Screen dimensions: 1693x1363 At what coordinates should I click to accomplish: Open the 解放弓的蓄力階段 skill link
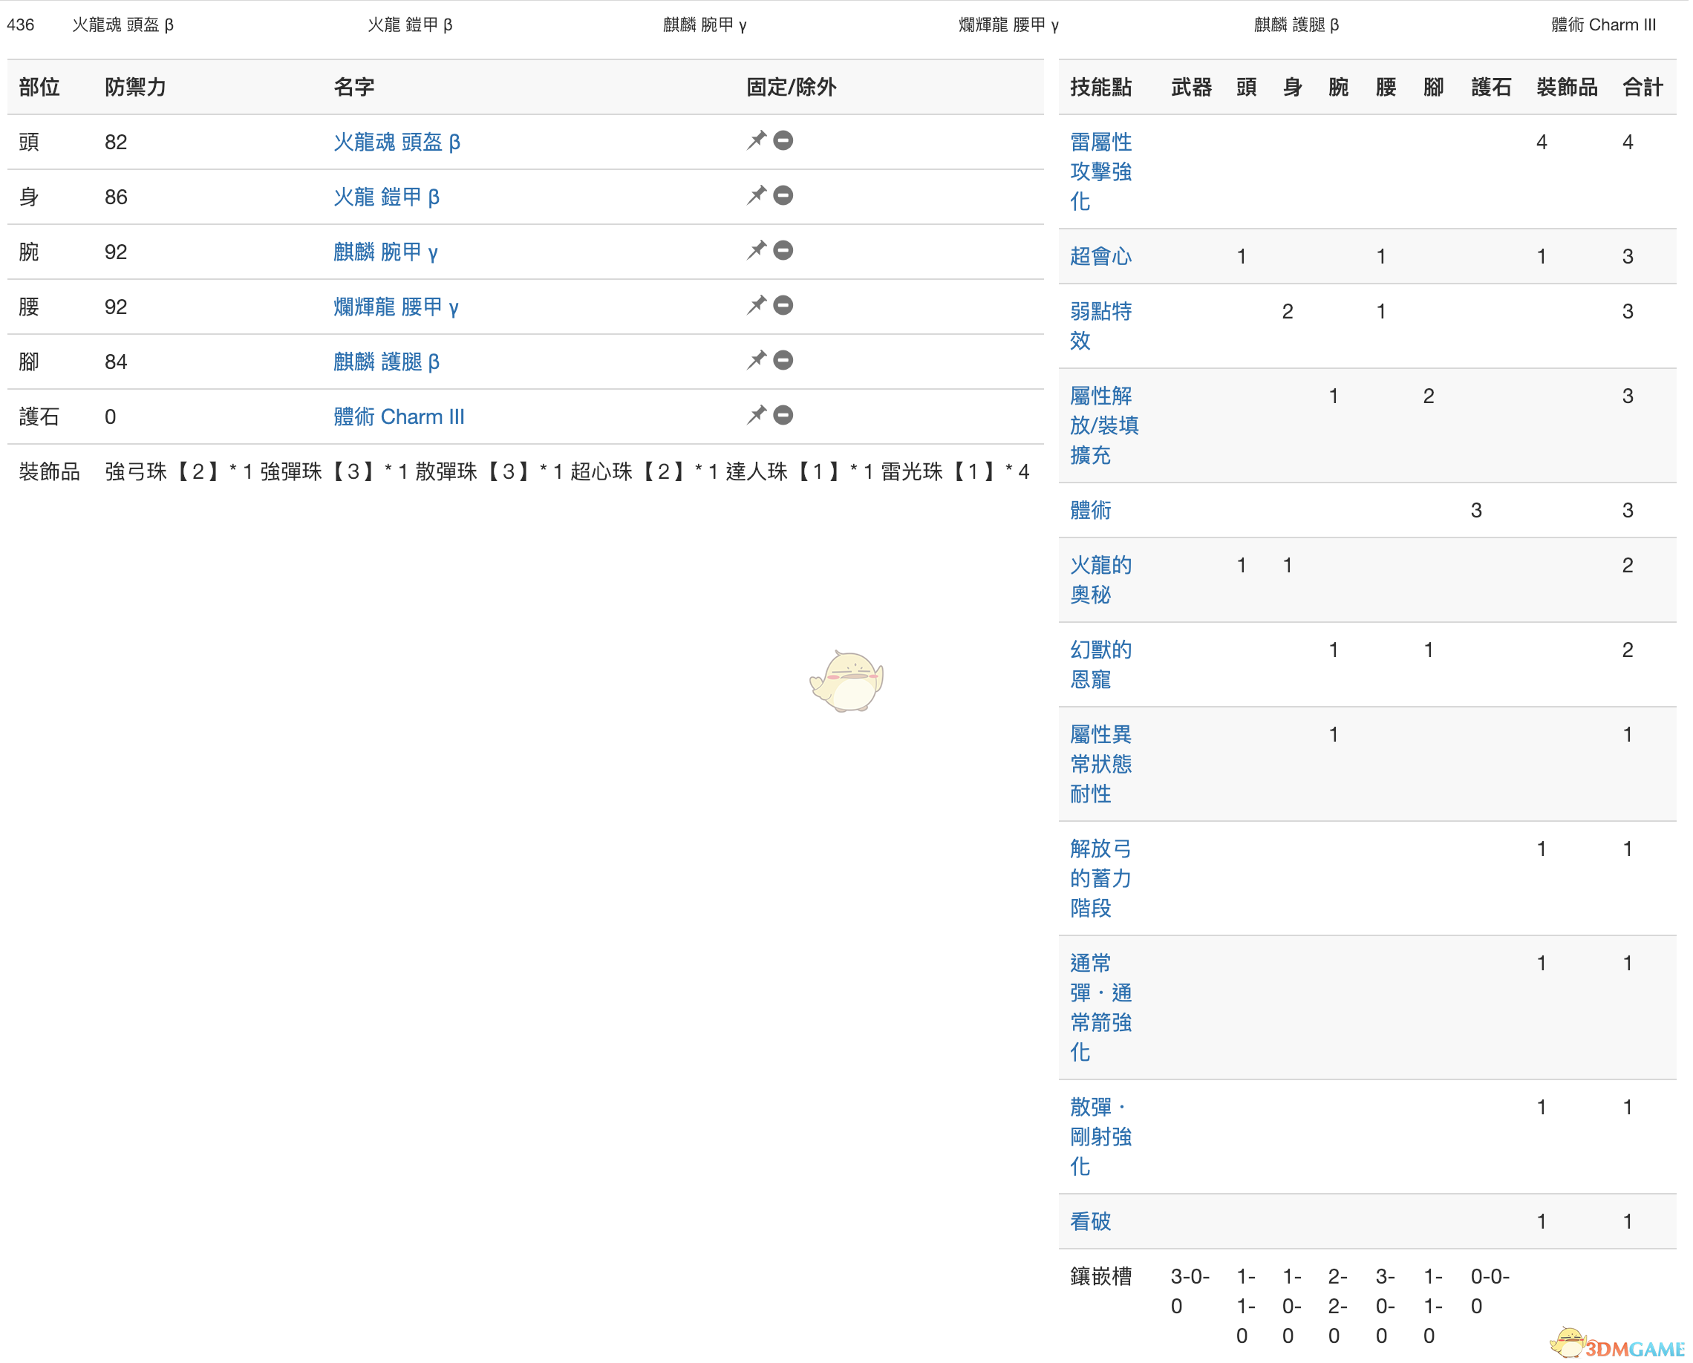1101,878
